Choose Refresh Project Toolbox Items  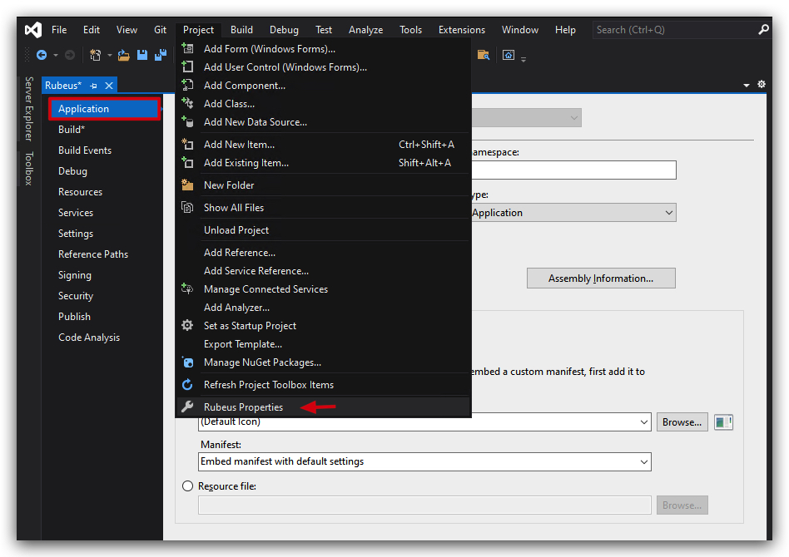tap(324, 385)
